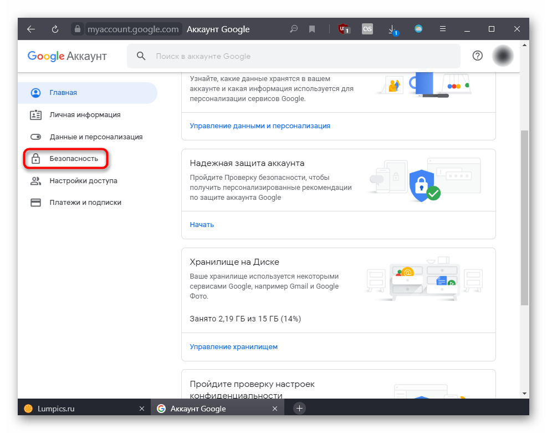The image size is (547, 433).
Task: Open the browser hamburger menu
Action: (x=443, y=29)
